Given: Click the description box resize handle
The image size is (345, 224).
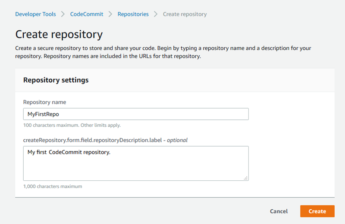Looking at the screenshot, I should coord(245,178).
